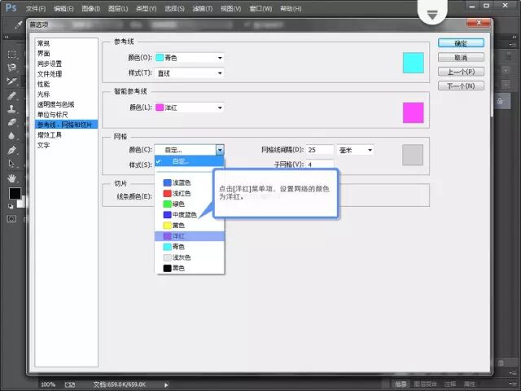Screen dimensions: 521x391
Task: Select the Healing Brush tool
Action: coord(12,96)
